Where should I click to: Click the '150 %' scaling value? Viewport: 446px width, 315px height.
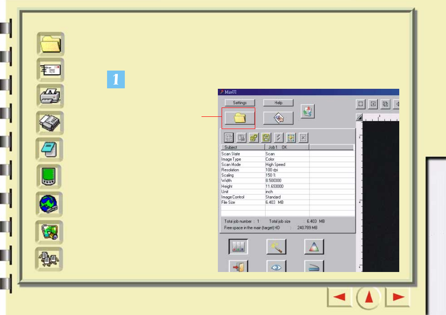(271, 175)
